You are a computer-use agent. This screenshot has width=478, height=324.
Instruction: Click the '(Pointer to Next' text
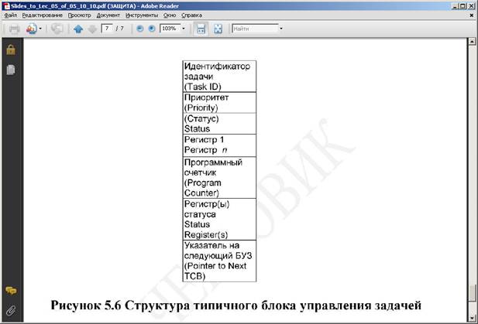[215, 266]
